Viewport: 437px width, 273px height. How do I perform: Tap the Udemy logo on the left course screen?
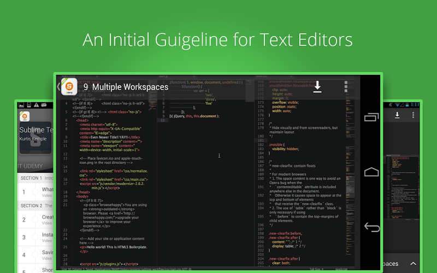(25, 116)
